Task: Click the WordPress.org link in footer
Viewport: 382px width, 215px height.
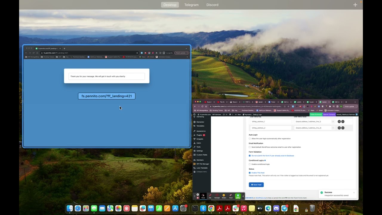Action: click(x=261, y=198)
